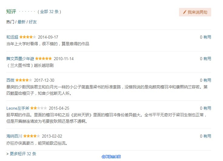
Task: Switch to the 好友 comments tab
Action: tap(33, 22)
